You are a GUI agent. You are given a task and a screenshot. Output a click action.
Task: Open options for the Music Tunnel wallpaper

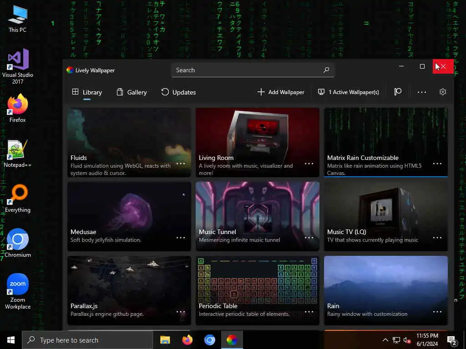309,238
